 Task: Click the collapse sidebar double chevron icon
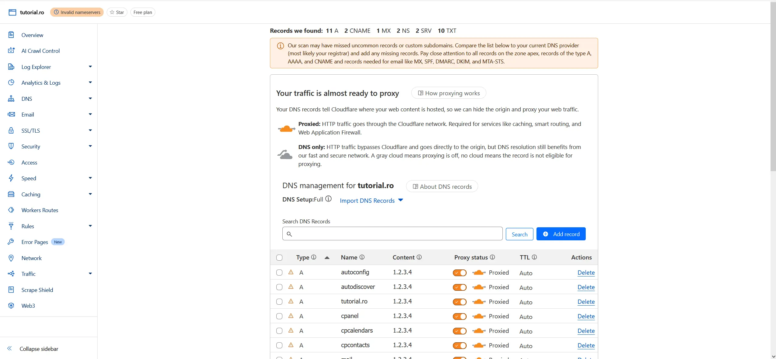click(x=9, y=348)
